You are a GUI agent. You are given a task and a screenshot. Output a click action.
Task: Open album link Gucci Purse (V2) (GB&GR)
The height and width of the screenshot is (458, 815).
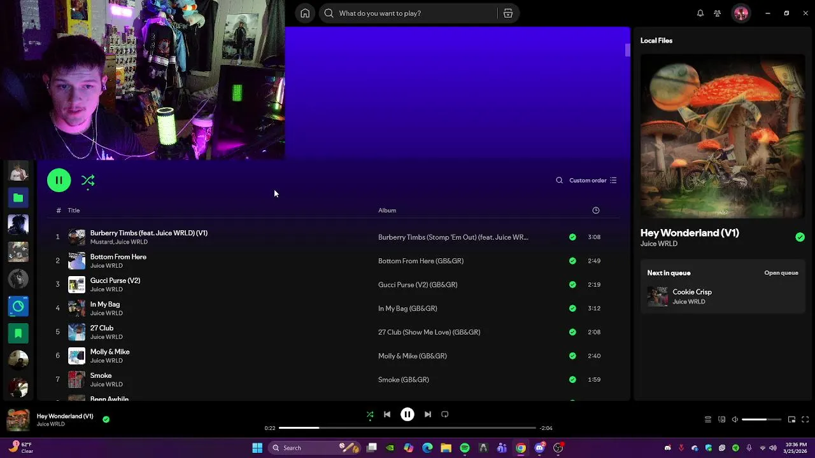tap(418, 285)
